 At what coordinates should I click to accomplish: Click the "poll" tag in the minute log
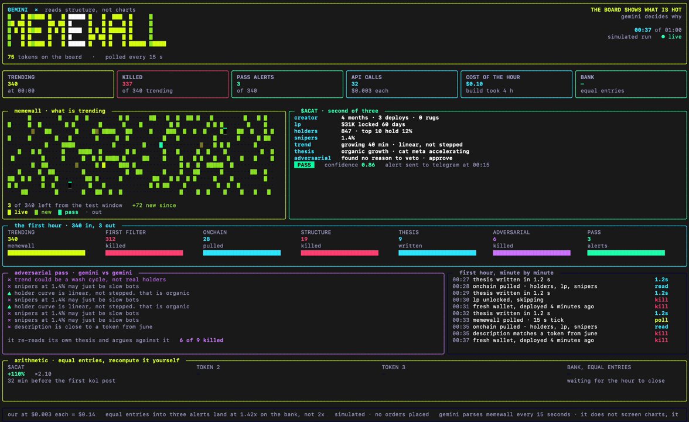661,320
